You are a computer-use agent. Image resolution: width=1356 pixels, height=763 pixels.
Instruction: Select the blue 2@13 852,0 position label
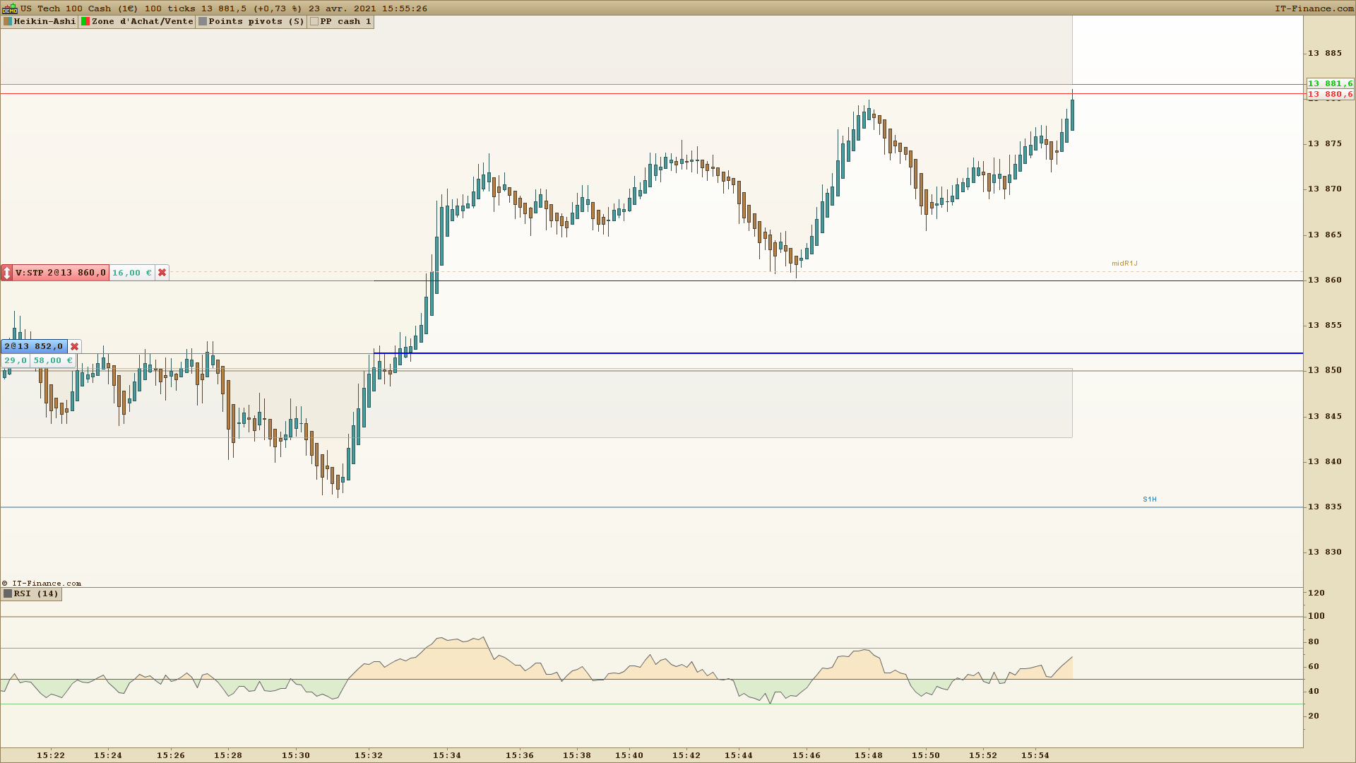pos(33,347)
